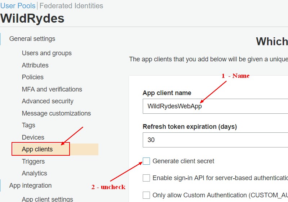Image resolution: width=288 pixels, height=202 pixels.
Task: Toggle Enable sign-in API for server-based authentication
Action: [146, 178]
